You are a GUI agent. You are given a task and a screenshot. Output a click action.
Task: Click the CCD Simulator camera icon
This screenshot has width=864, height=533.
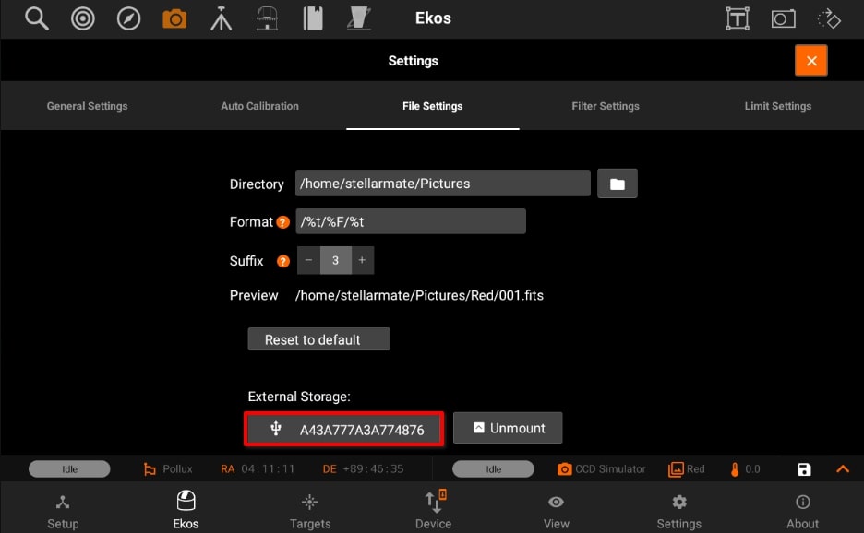coord(564,469)
